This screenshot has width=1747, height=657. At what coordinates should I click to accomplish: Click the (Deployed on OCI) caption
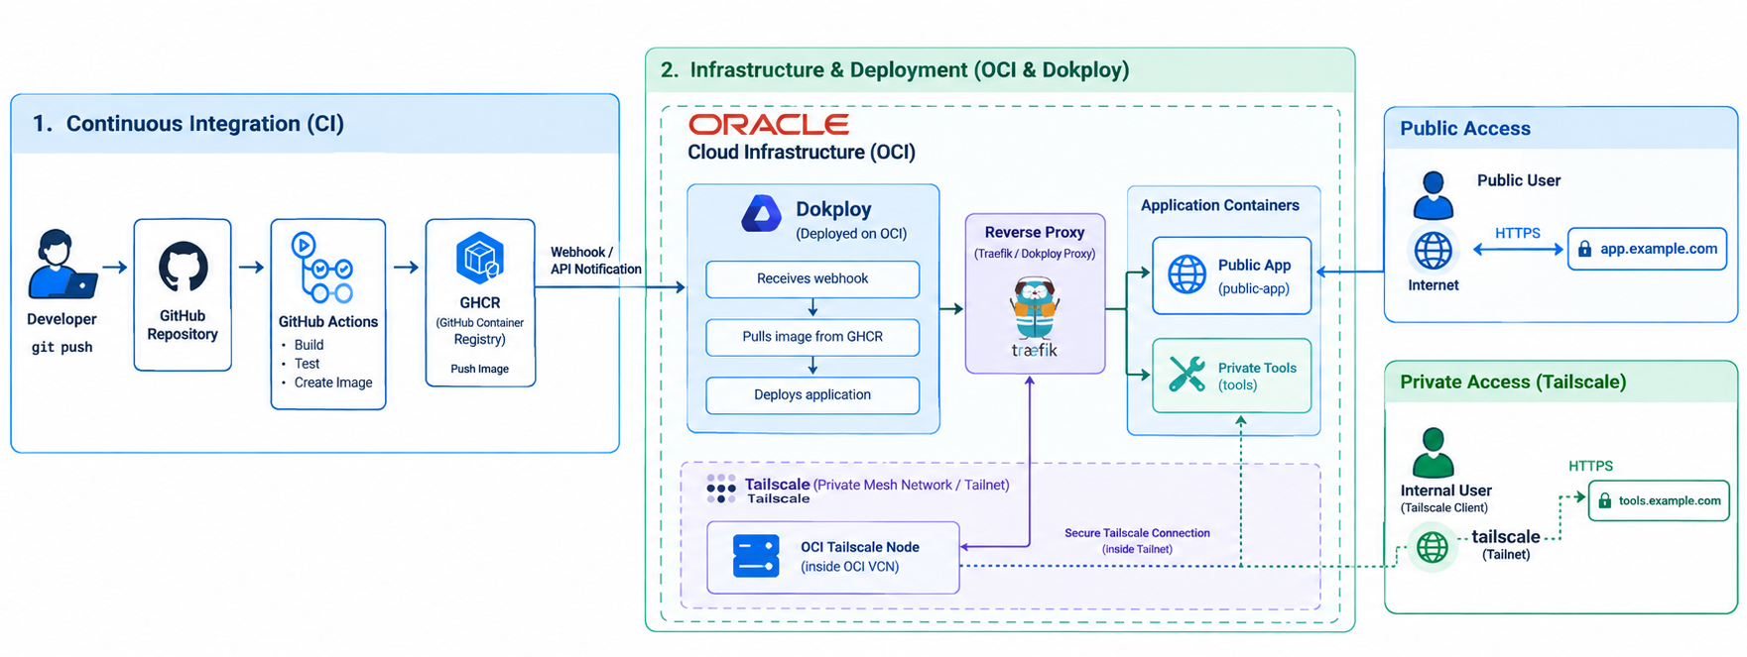[x=851, y=235]
